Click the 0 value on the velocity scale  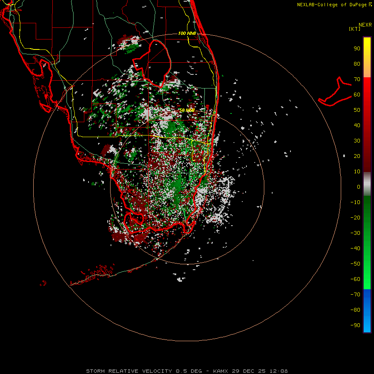(359, 187)
